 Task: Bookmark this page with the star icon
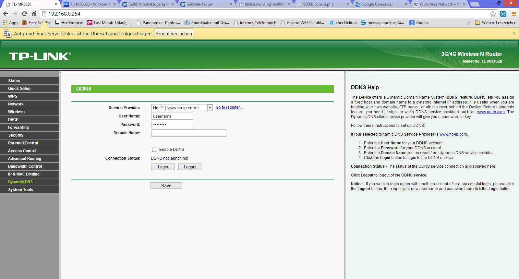[493, 14]
